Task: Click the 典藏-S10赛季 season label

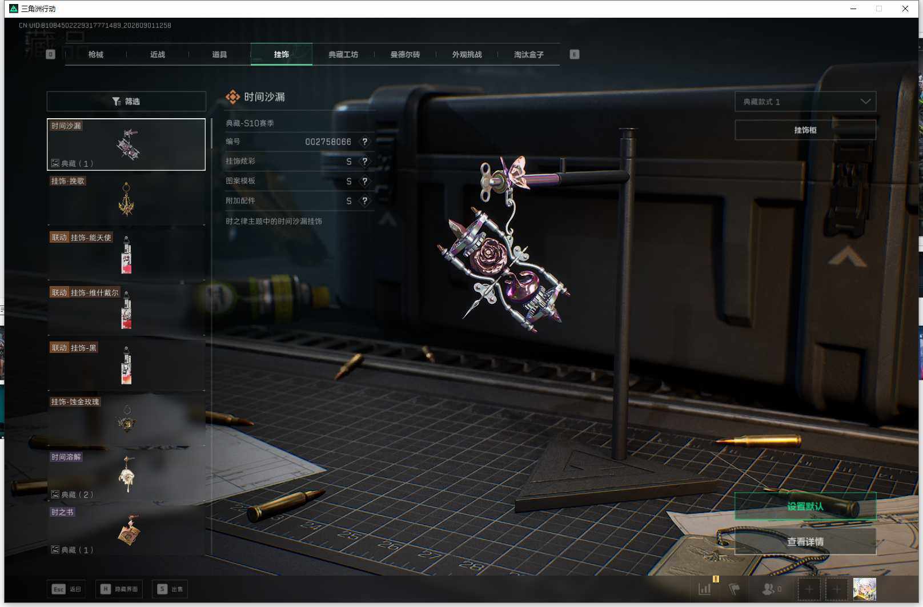Action: tap(250, 123)
